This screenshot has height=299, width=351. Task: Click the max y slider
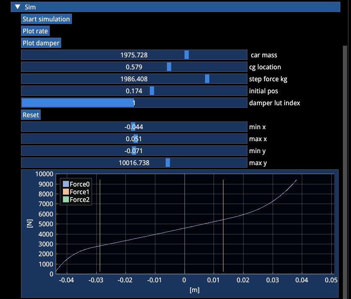[134, 163]
